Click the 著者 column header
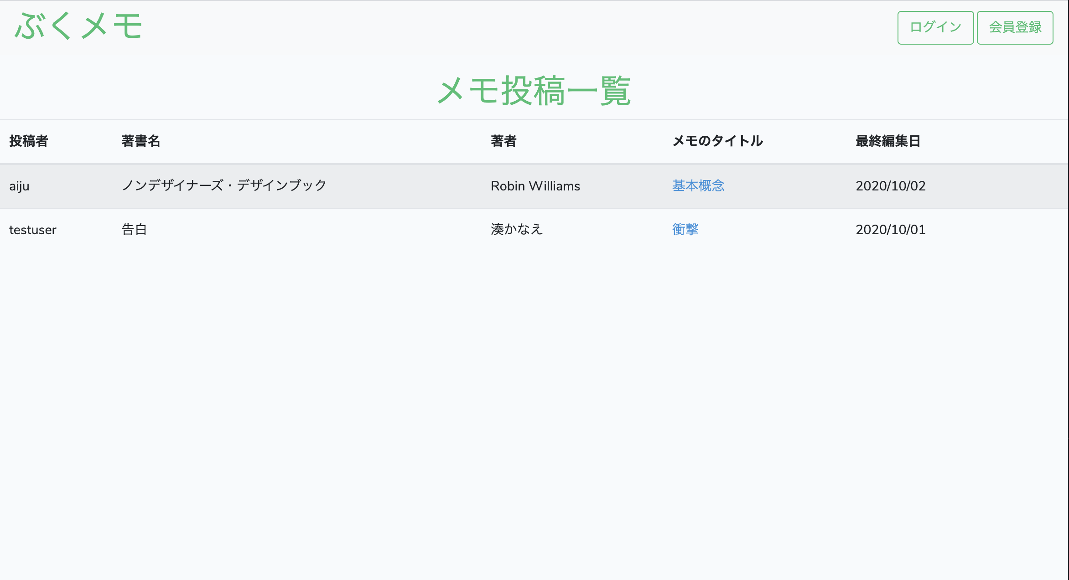Image resolution: width=1069 pixels, height=580 pixels. coord(503,141)
